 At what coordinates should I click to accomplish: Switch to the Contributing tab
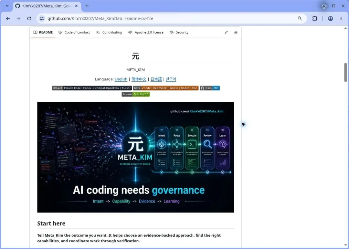coord(109,32)
